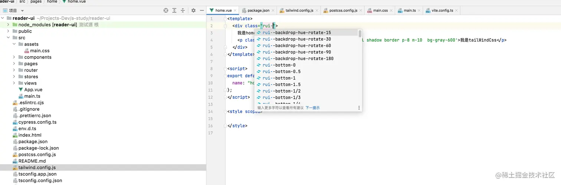
Task: Close the main.css tab
Action: point(391,11)
